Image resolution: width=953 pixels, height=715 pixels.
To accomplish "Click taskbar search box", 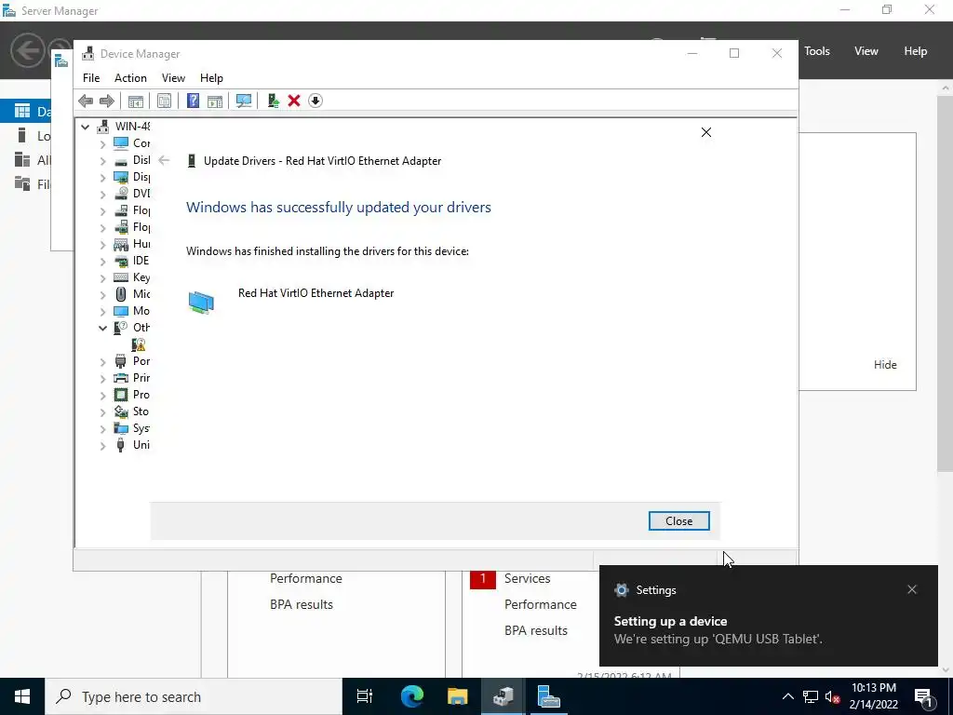I will pyautogui.click(x=194, y=696).
